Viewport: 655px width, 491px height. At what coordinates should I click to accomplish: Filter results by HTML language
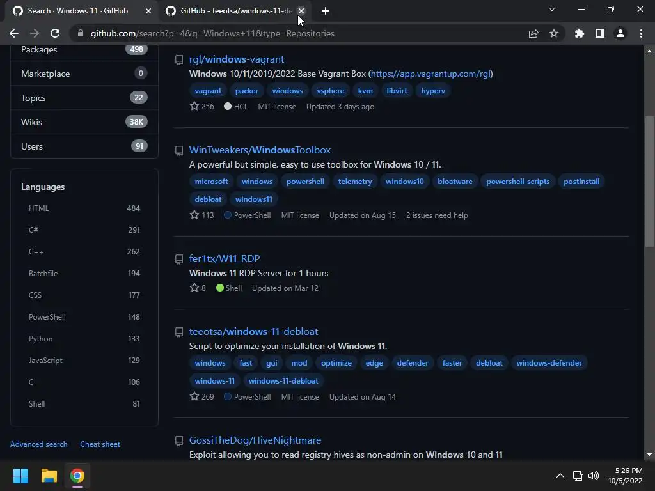coord(84,208)
